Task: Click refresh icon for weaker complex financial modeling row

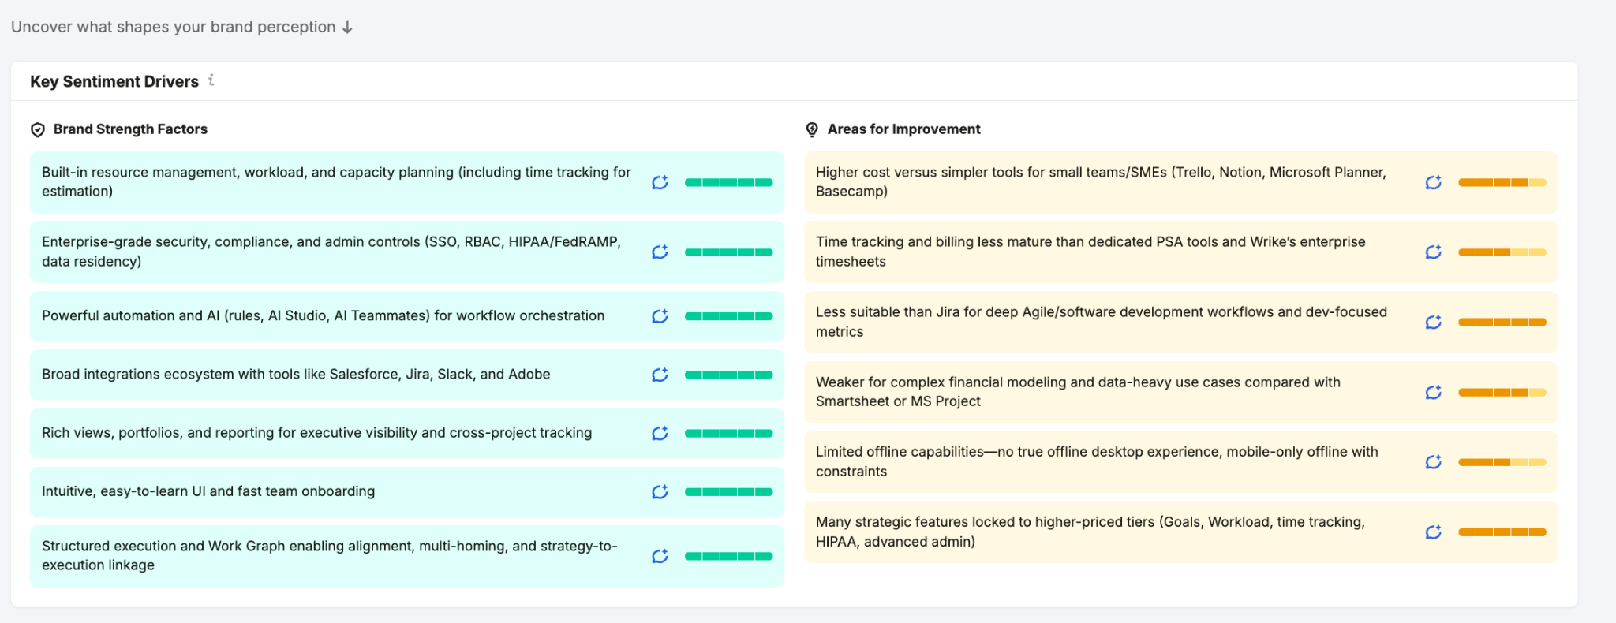Action: 1434,392
